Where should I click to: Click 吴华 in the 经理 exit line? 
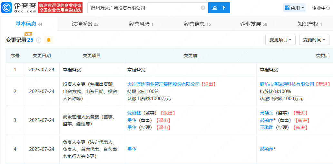(132, 127)
